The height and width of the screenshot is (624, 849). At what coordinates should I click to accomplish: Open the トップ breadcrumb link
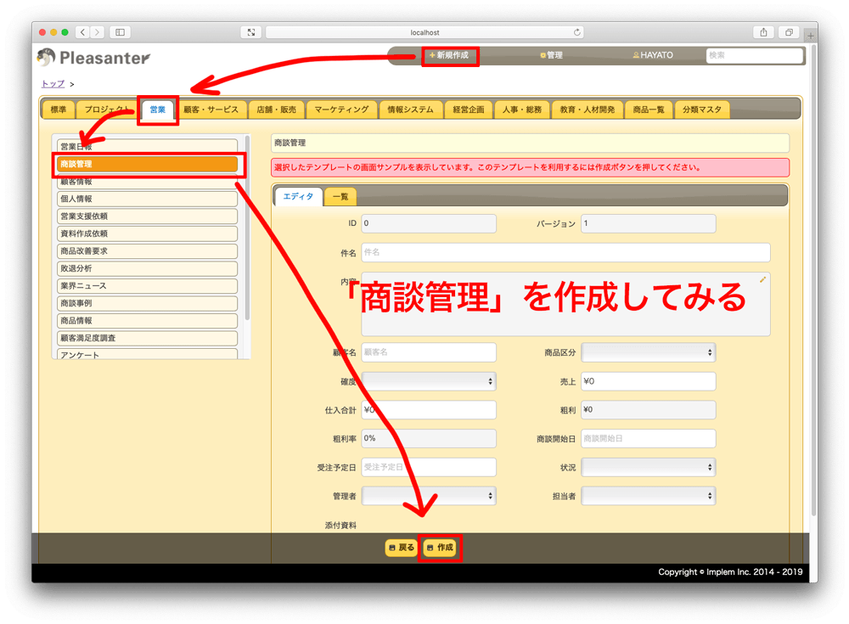click(53, 84)
